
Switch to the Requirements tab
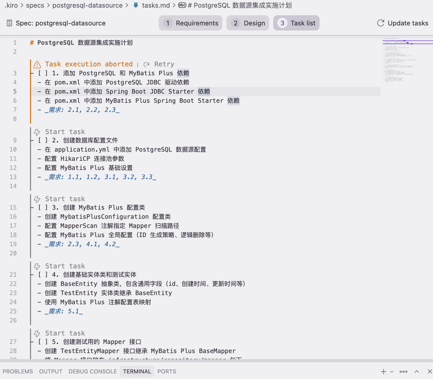click(x=190, y=23)
